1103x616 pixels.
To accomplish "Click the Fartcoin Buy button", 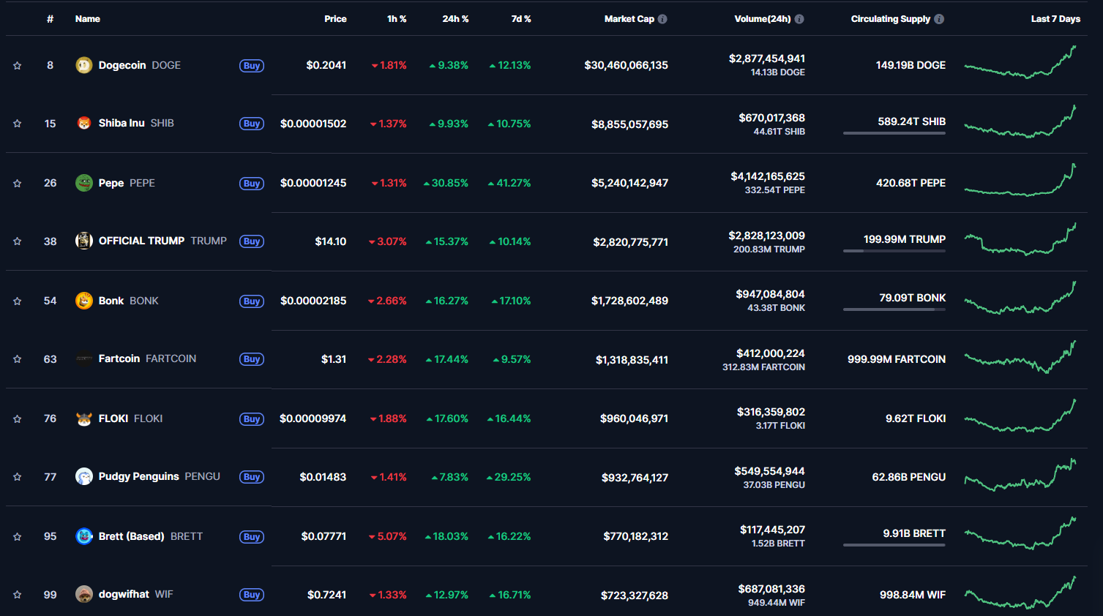I will [252, 359].
